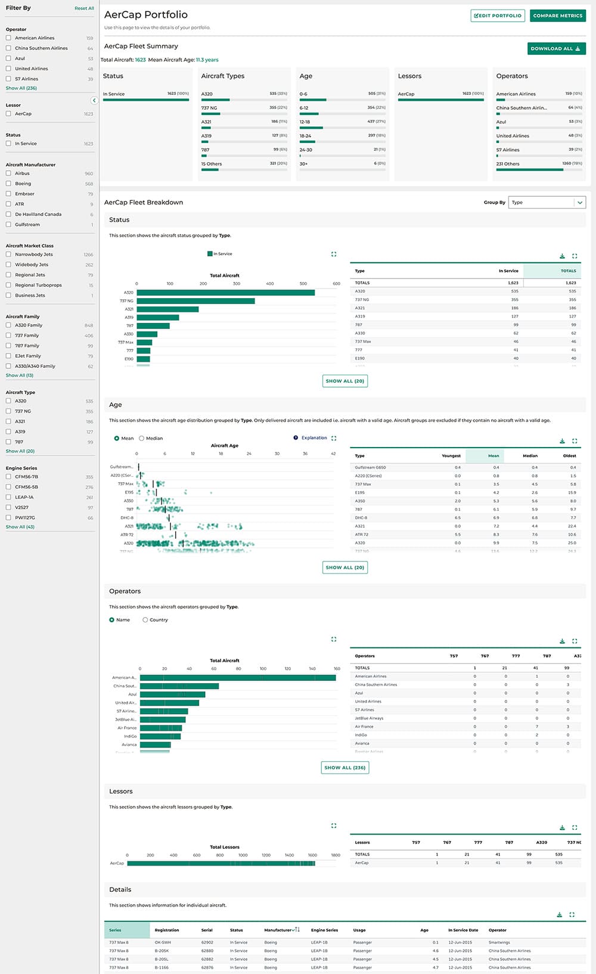Expand the Status table to fullscreen

point(575,256)
